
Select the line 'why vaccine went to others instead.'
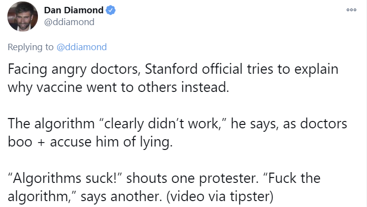pos(118,88)
